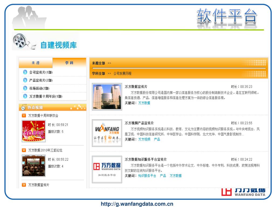The width and height of the screenshot is (276, 207).
Task: Click keyword 知识服务平台
Action: click(x=147, y=176)
